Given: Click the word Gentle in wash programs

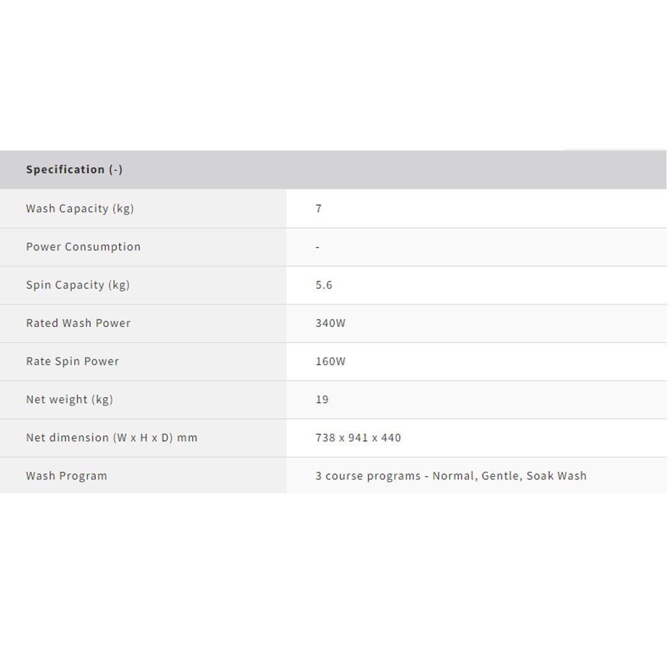Looking at the screenshot, I should 501,476.
